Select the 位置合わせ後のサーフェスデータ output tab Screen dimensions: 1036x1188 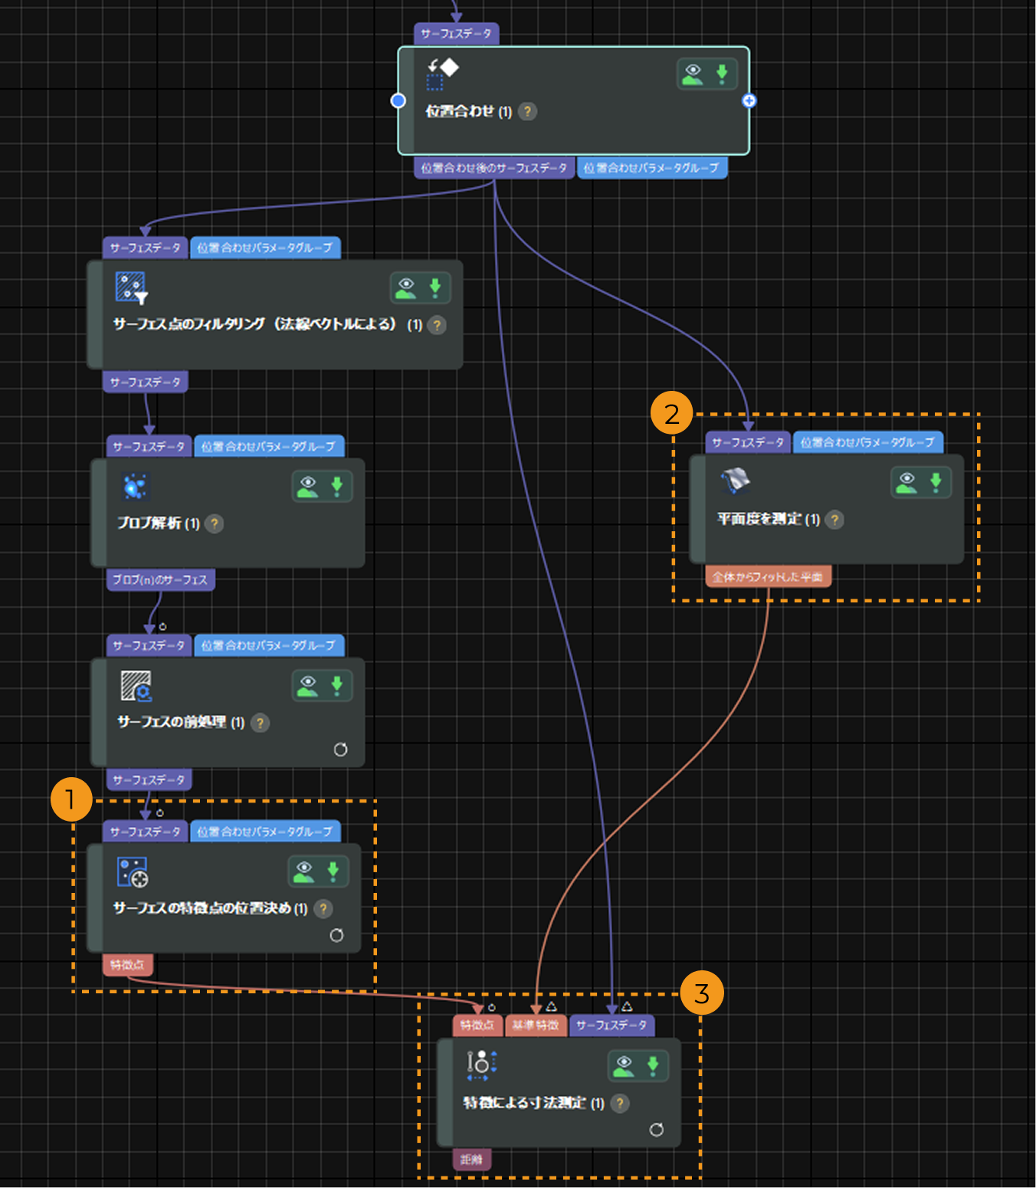coord(494,168)
